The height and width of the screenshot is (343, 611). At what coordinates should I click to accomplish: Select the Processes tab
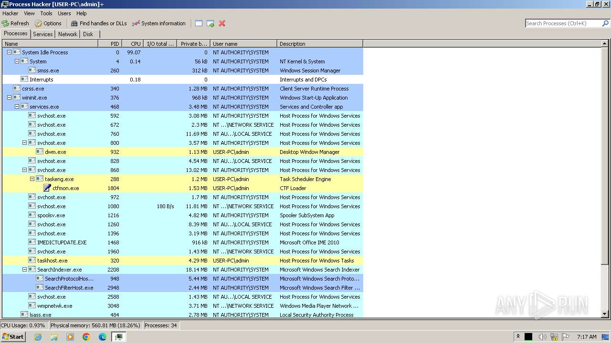(16, 34)
